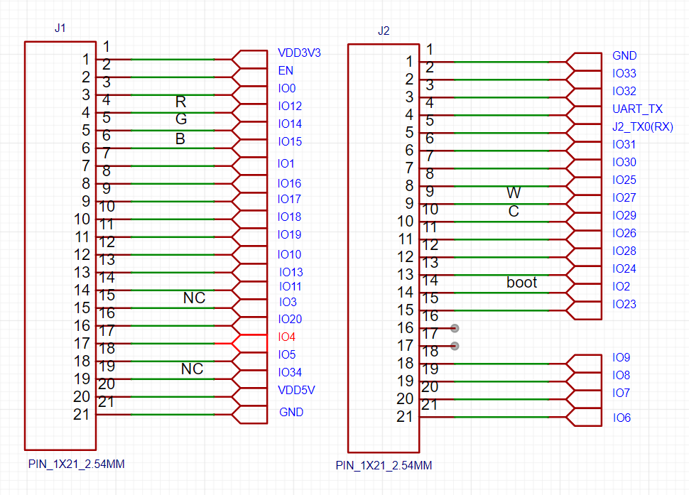Click the IO8 net label

coord(622,375)
